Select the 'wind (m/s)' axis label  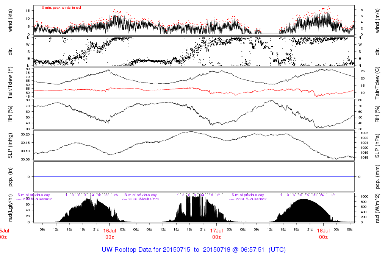click(x=377, y=21)
